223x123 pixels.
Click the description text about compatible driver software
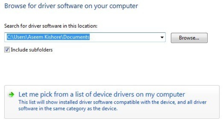(112, 105)
